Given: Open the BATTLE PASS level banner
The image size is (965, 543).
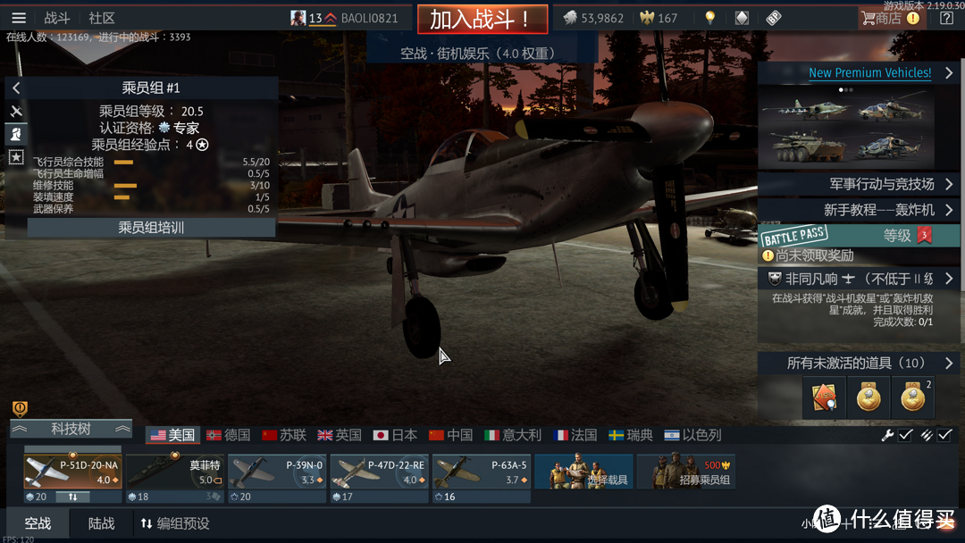Looking at the screenshot, I should click(859, 235).
